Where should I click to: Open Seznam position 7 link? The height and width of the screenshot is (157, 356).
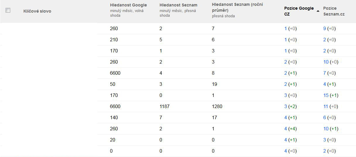pos(324,73)
